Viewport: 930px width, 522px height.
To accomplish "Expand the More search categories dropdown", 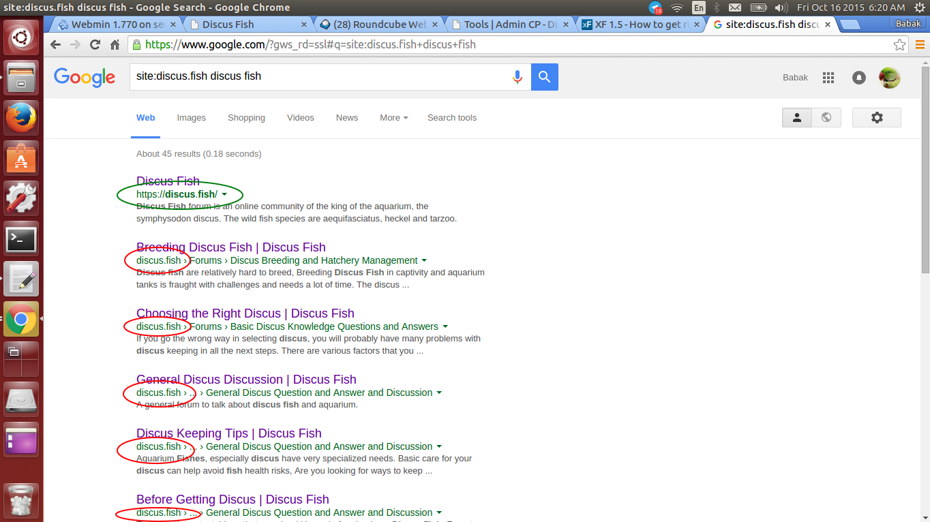I will point(394,118).
